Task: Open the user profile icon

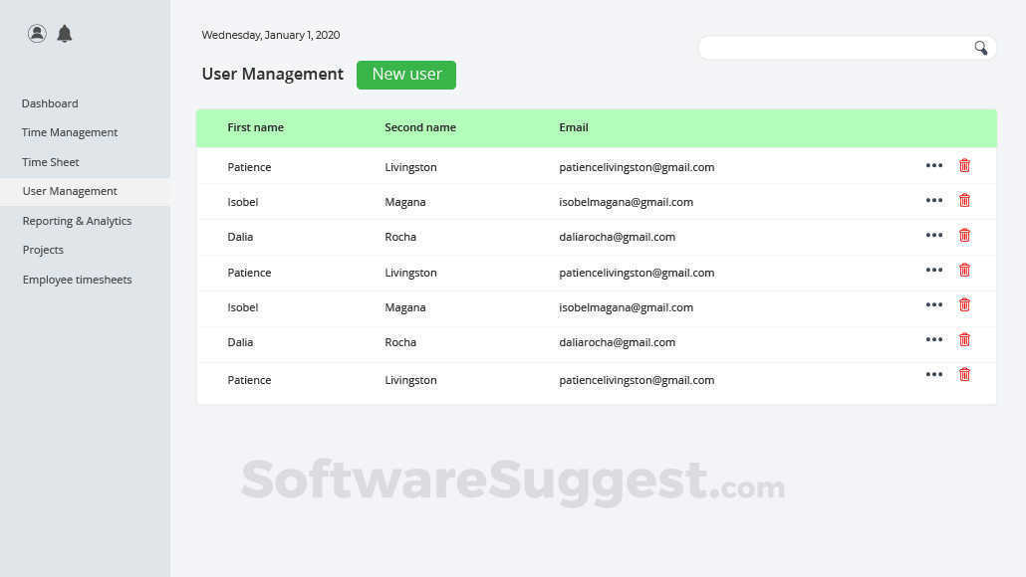Action: coord(37,34)
